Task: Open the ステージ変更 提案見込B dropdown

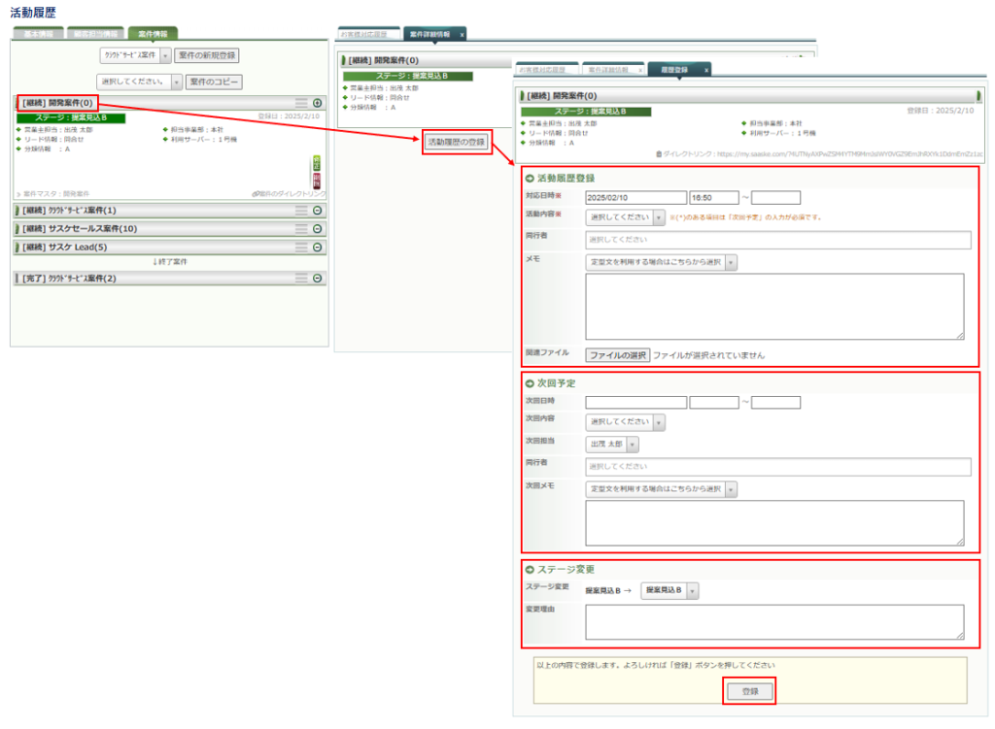Action: point(669,590)
